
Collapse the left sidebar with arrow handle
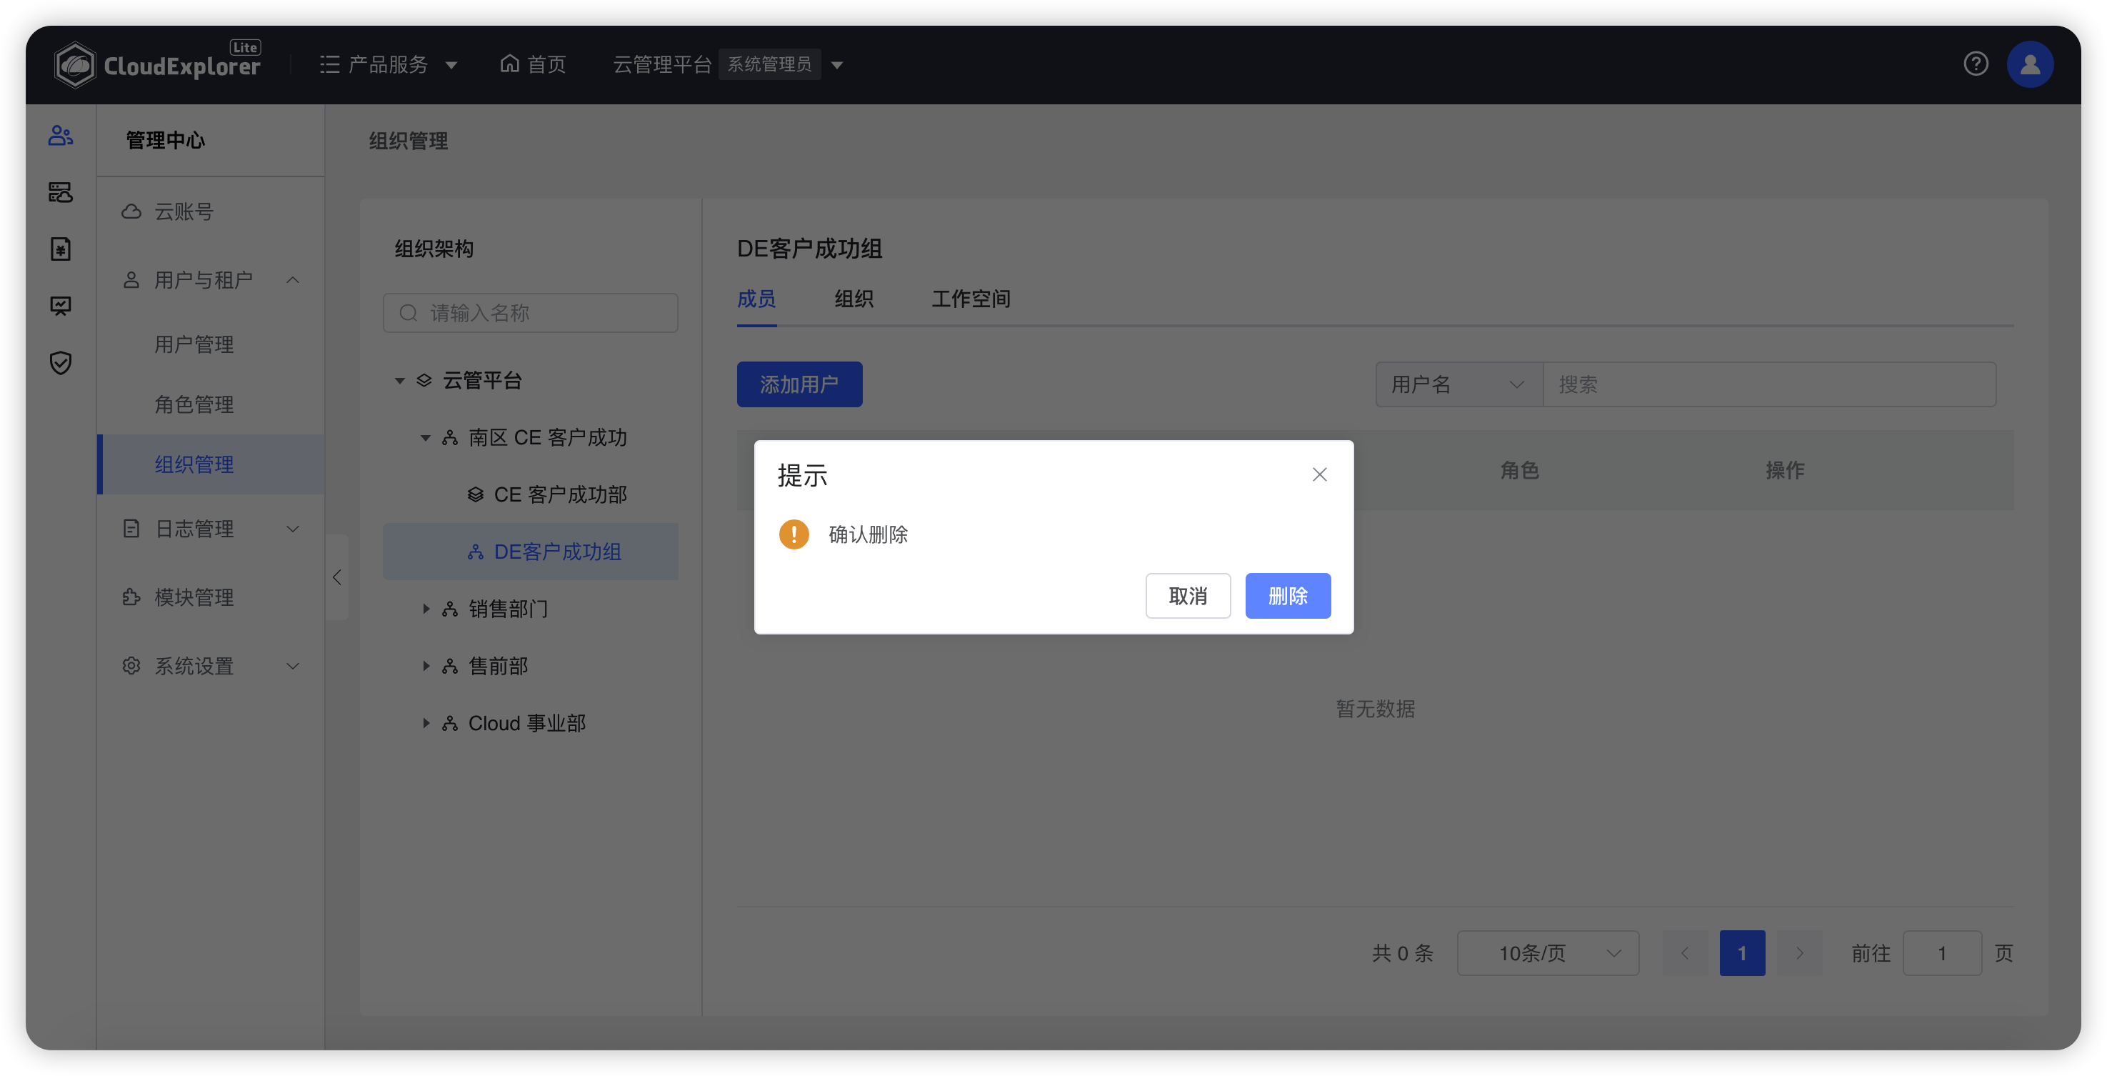[x=337, y=577]
